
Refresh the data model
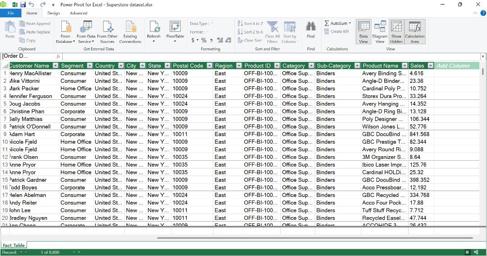tap(154, 32)
